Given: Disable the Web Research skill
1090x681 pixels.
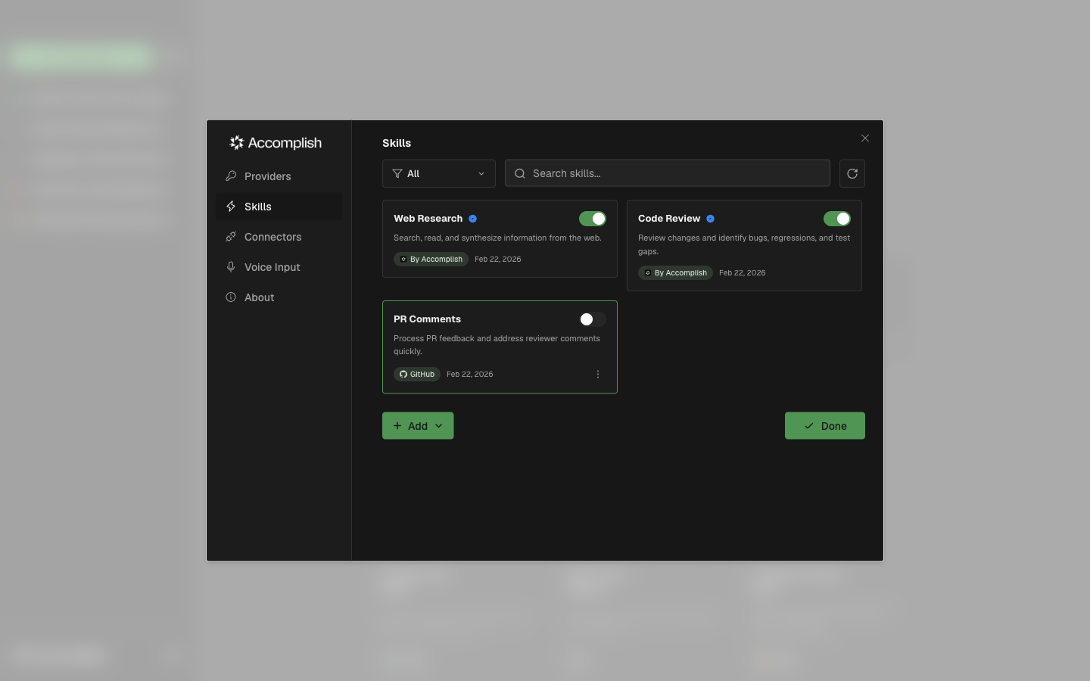Looking at the screenshot, I should coord(593,218).
